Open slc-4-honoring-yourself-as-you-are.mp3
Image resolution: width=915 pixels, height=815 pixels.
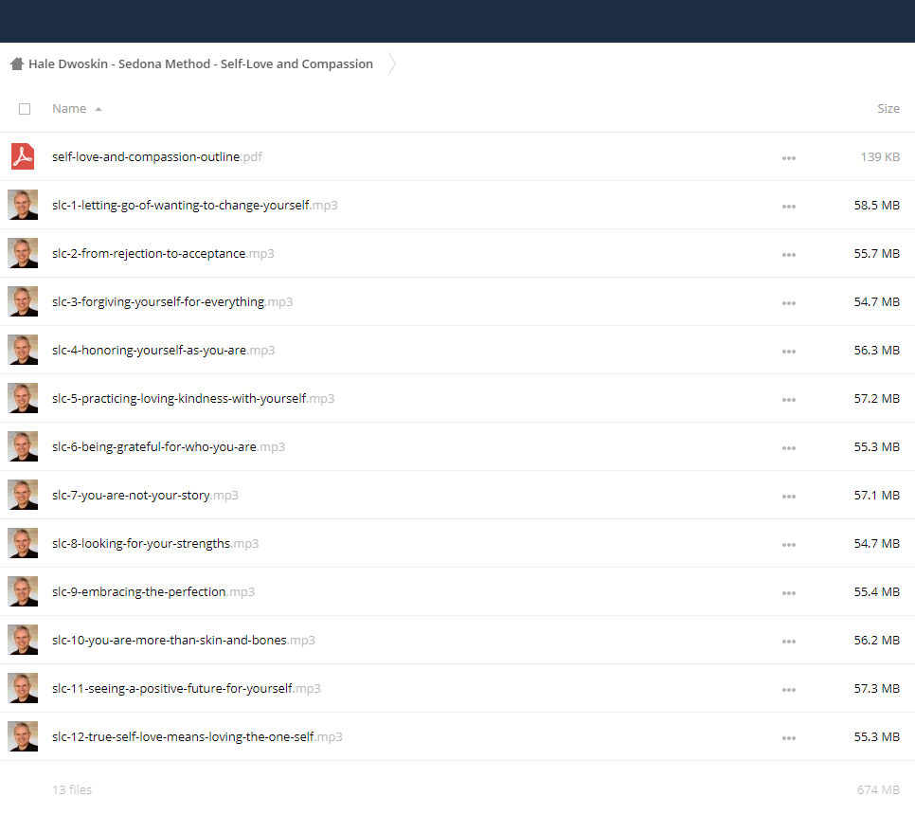(x=163, y=351)
